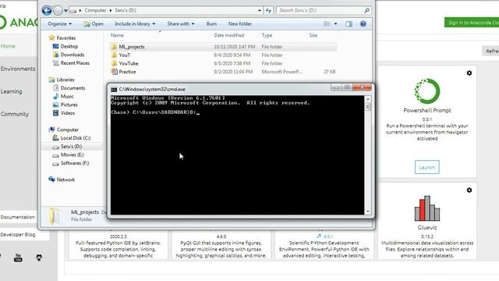
Task: Click inside the command prompt area
Action: click(x=237, y=155)
